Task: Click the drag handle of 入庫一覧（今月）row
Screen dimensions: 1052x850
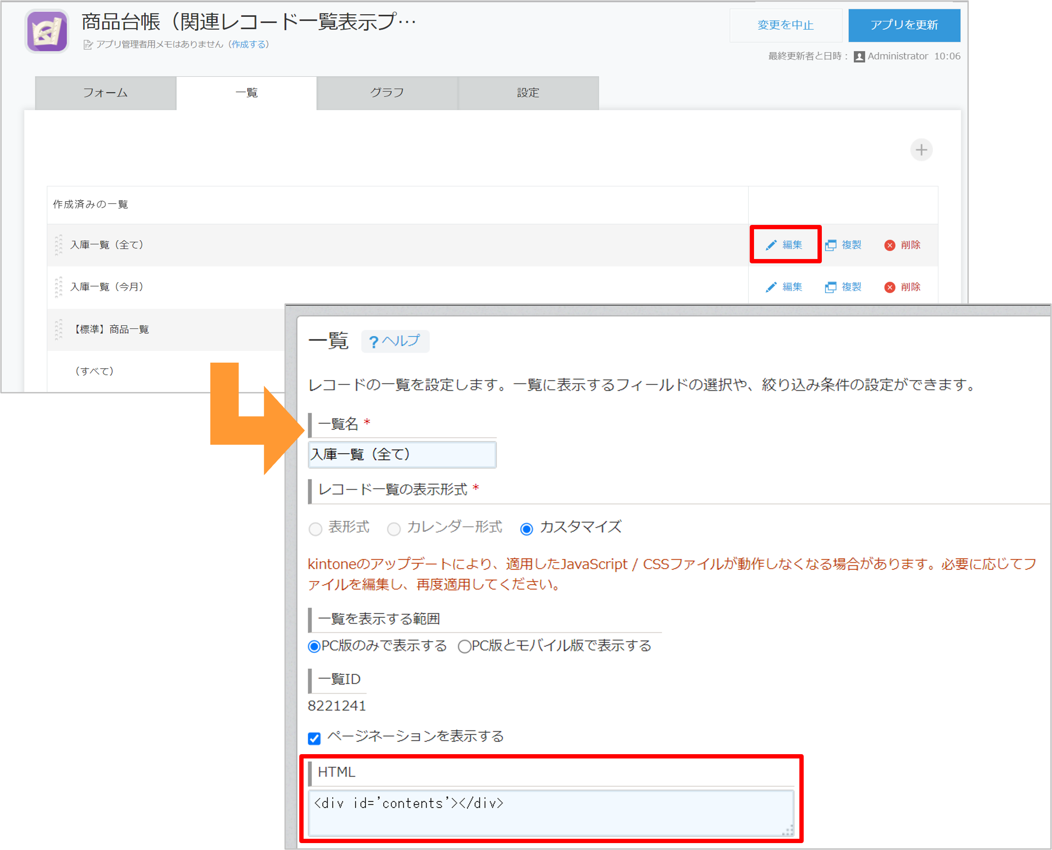Action: (x=58, y=288)
